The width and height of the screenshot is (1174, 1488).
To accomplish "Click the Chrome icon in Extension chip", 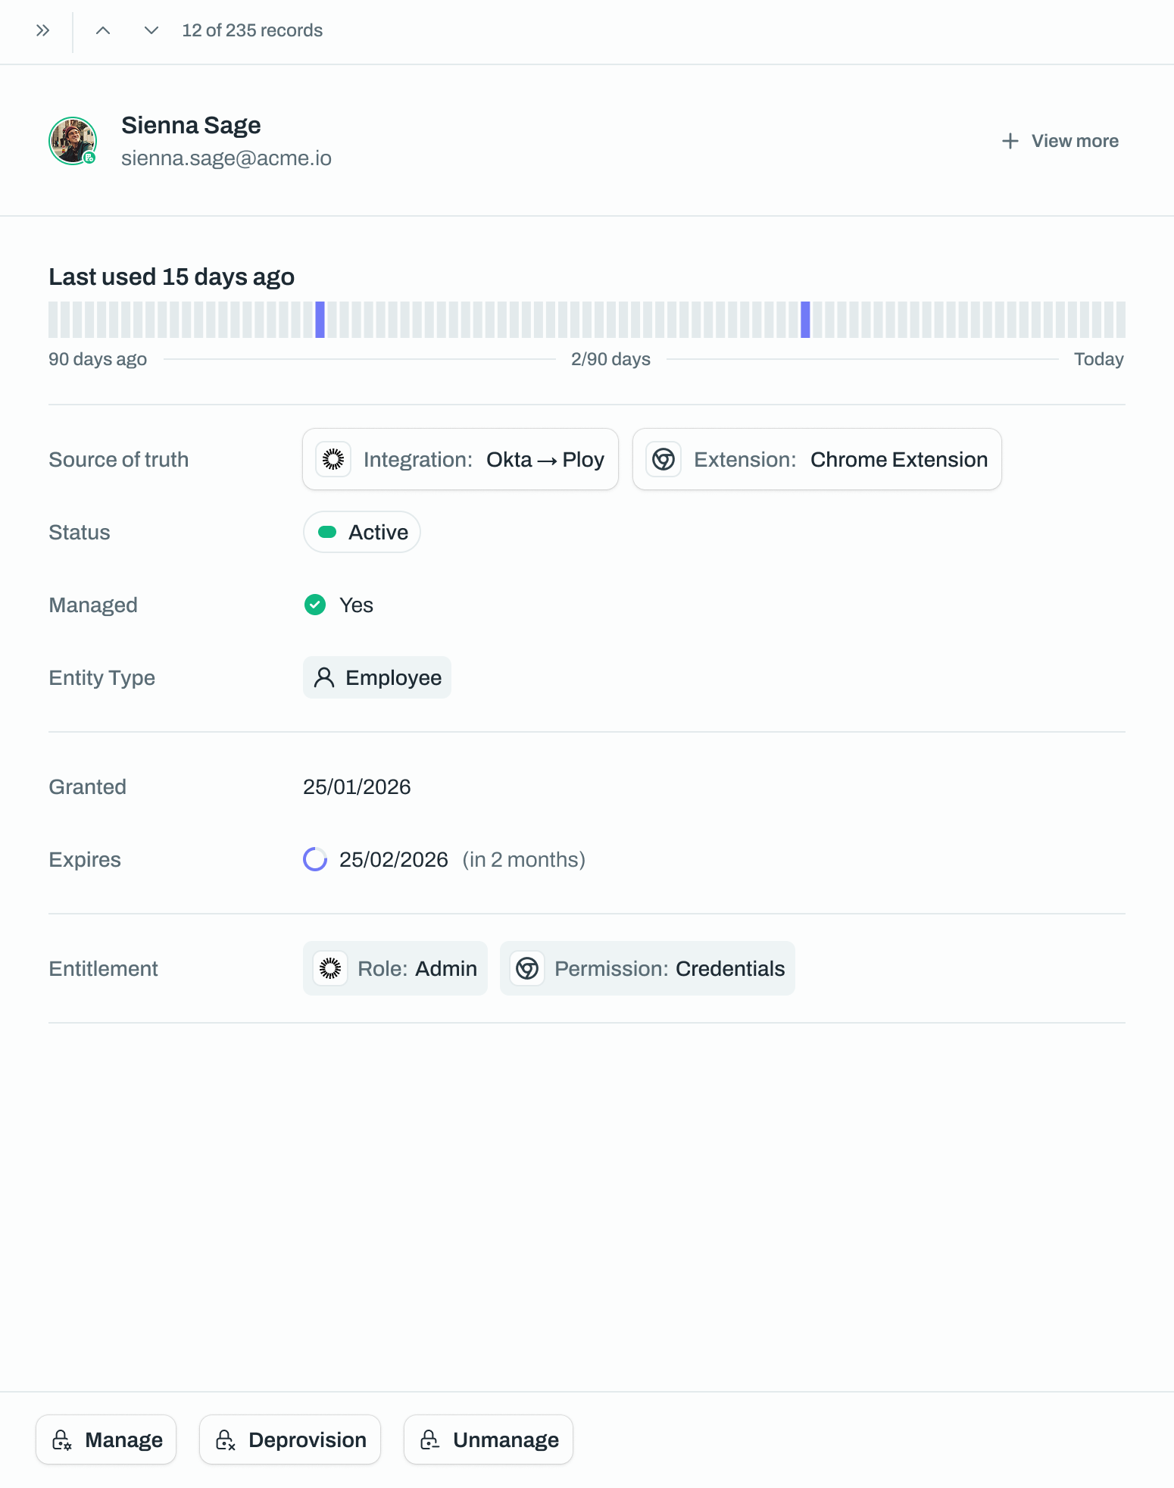I will [x=663, y=459].
